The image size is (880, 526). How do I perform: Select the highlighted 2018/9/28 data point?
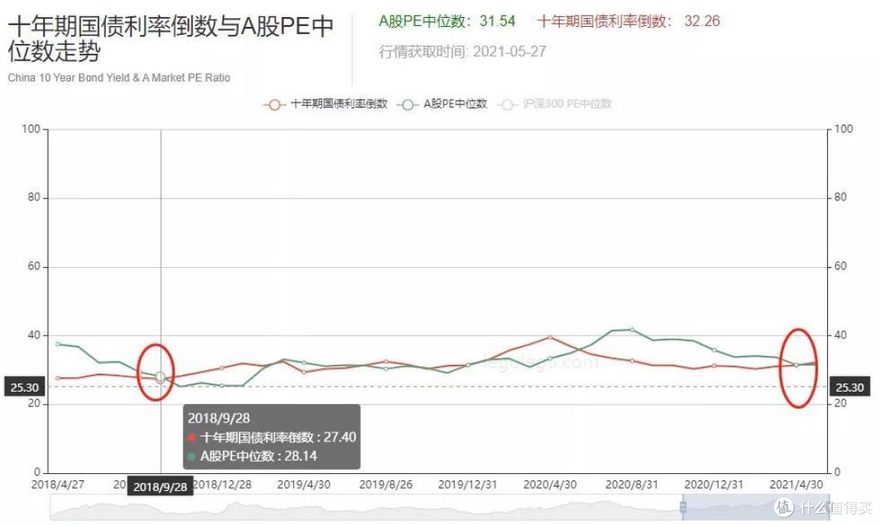161,376
